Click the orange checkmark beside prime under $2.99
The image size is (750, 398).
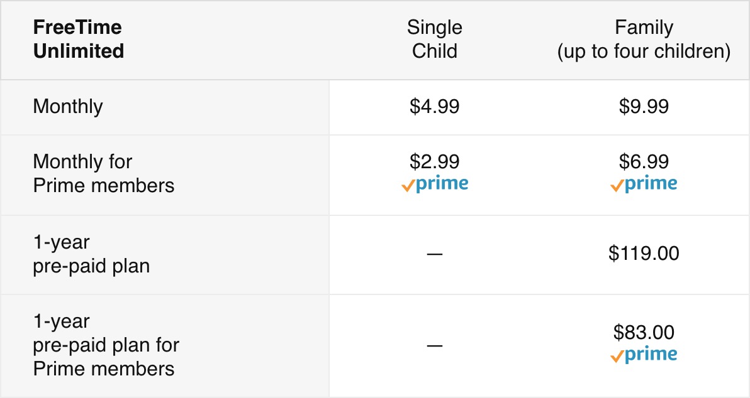pyautogui.click(x=408, y=186)
